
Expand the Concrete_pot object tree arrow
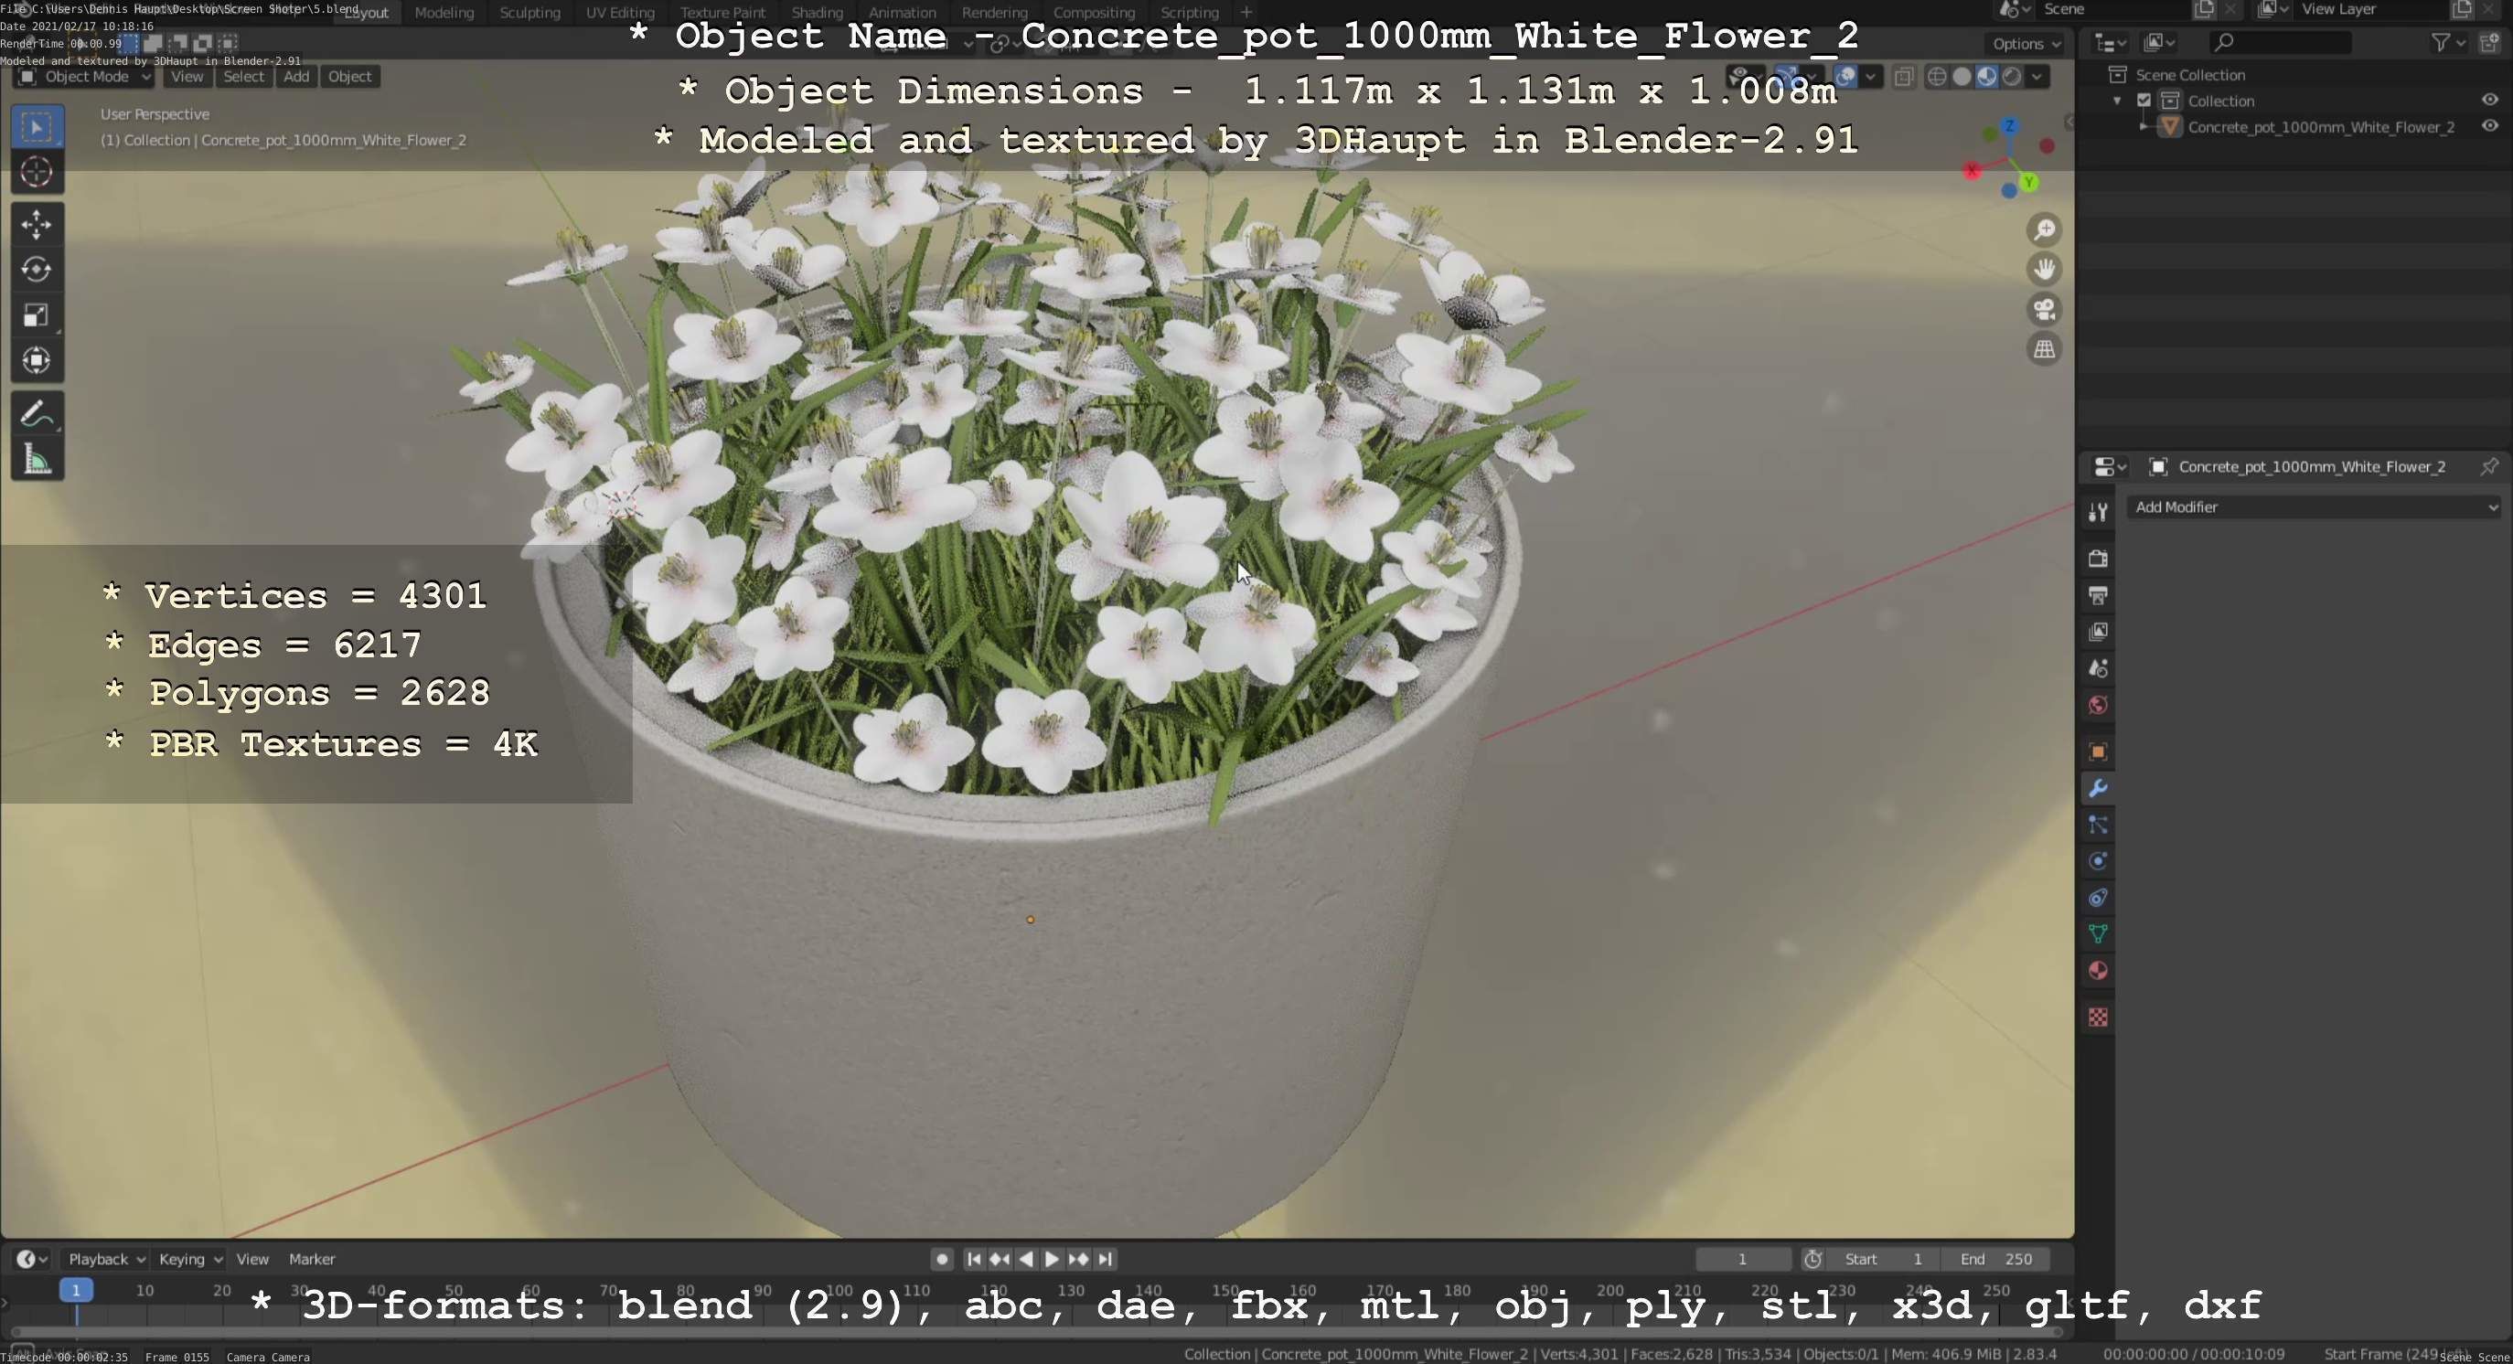(2144, 127)
